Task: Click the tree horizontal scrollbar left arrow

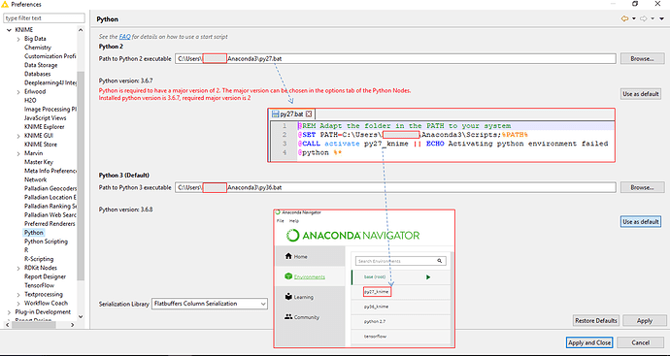Action: pos(7,325)
